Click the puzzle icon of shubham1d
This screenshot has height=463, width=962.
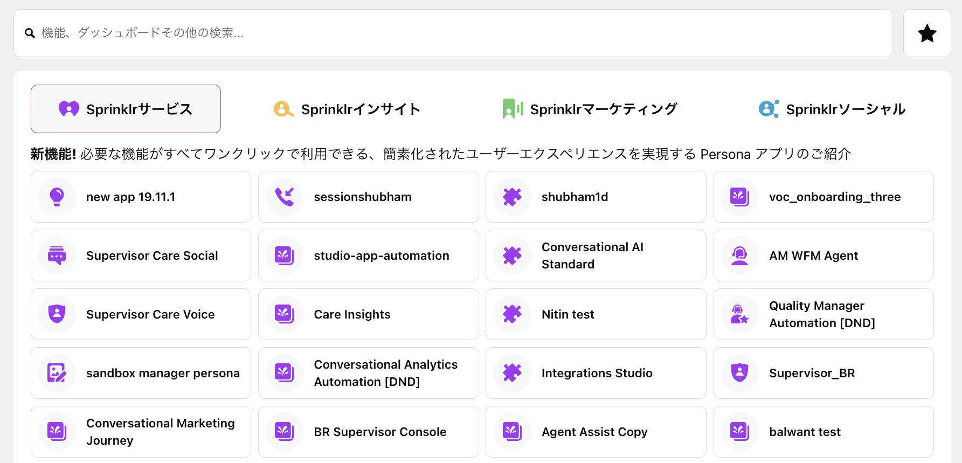pos(512,197)
